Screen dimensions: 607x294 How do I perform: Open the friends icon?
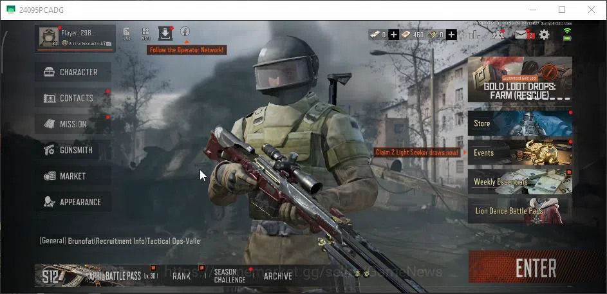point(498,35)
